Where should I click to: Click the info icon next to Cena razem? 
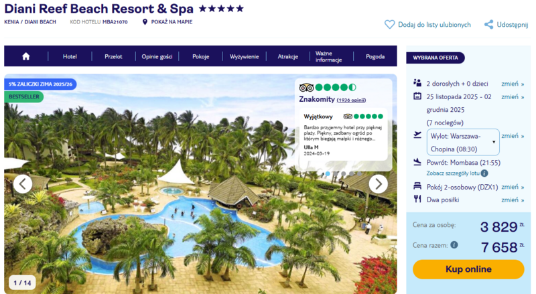(x=454, y=244)
